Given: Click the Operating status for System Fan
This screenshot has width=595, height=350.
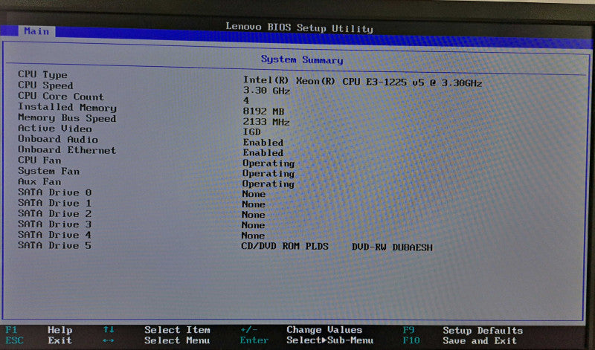Looking at the screenshot, I should [x=268, y=173].
